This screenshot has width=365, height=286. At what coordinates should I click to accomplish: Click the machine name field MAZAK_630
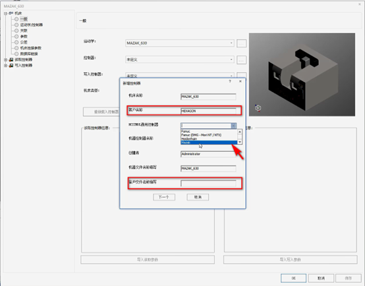point(208,97)
